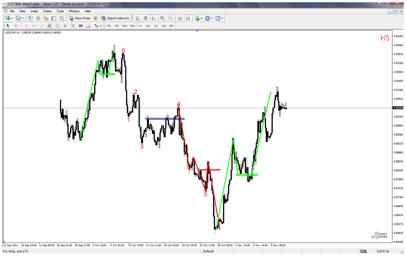The image size is (406, 256).
Task: Click the chart shift triangle marker
Action: point(197,31)
